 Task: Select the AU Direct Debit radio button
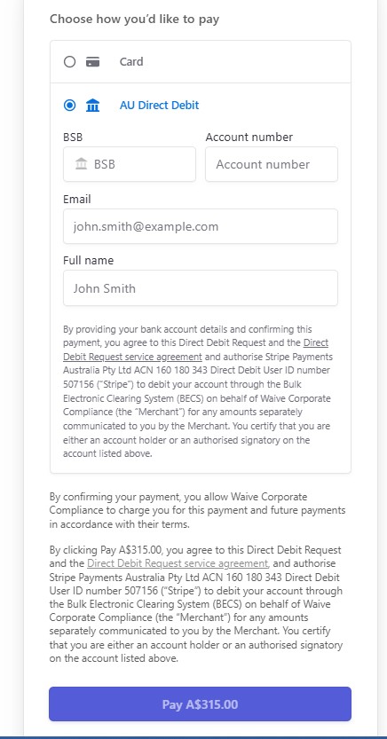70,105
